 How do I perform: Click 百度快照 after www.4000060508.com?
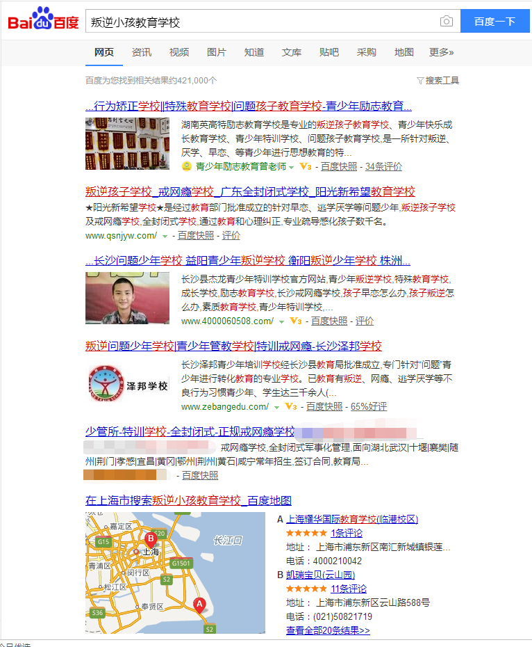329,321
